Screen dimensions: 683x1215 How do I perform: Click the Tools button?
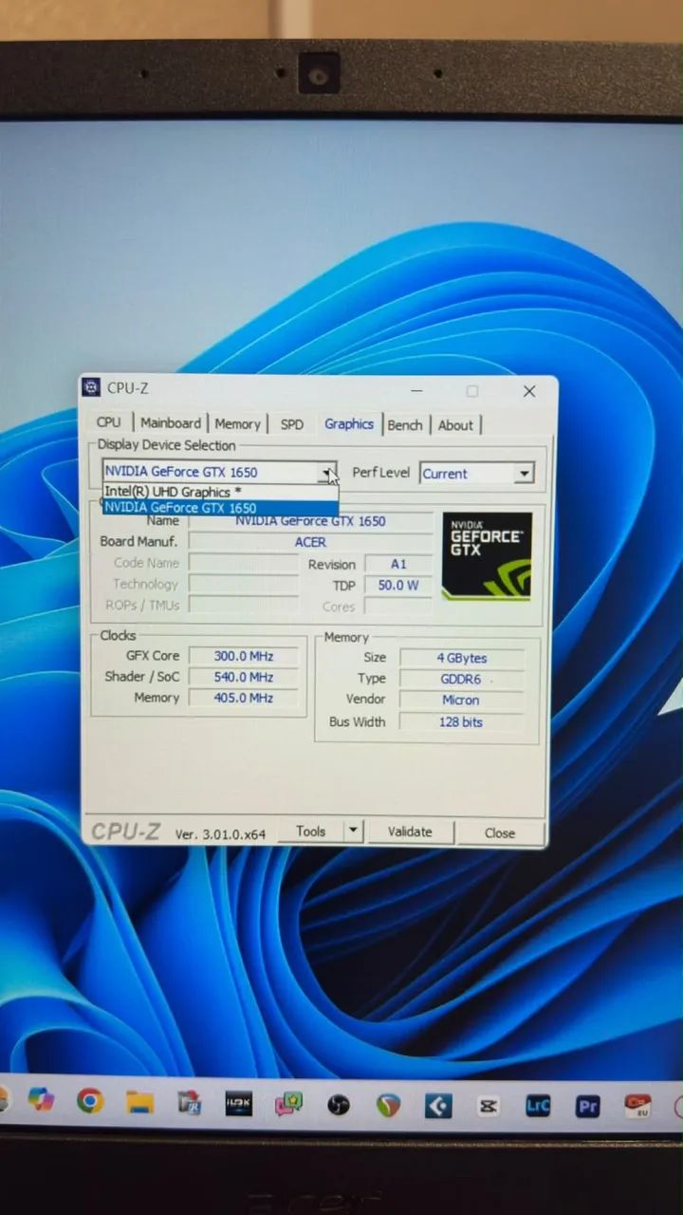coord(311,832)
